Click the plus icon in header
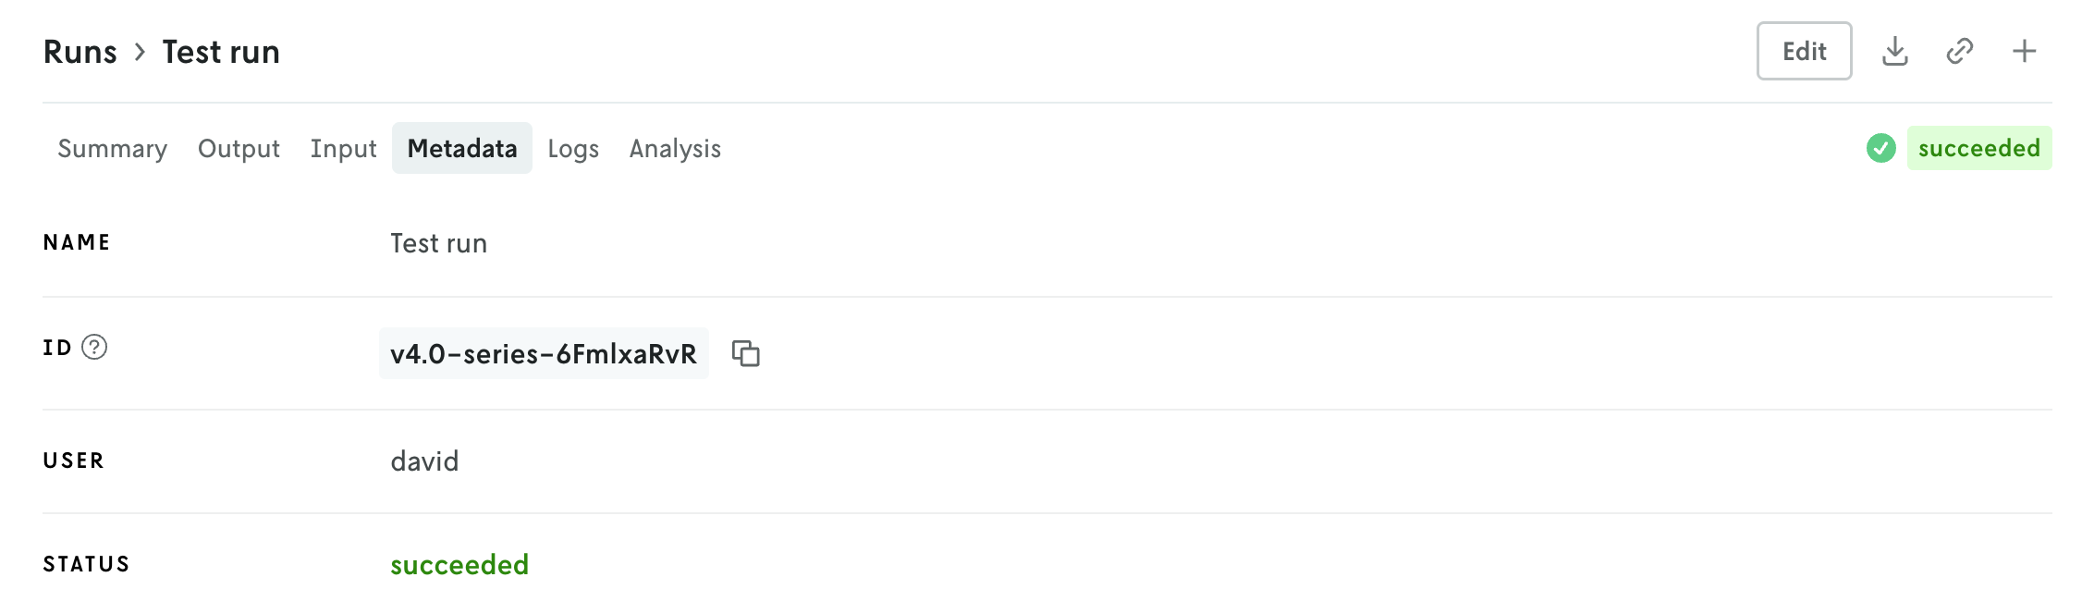The width and height of the screenshot is (2082, 614). coord(2024,52)
